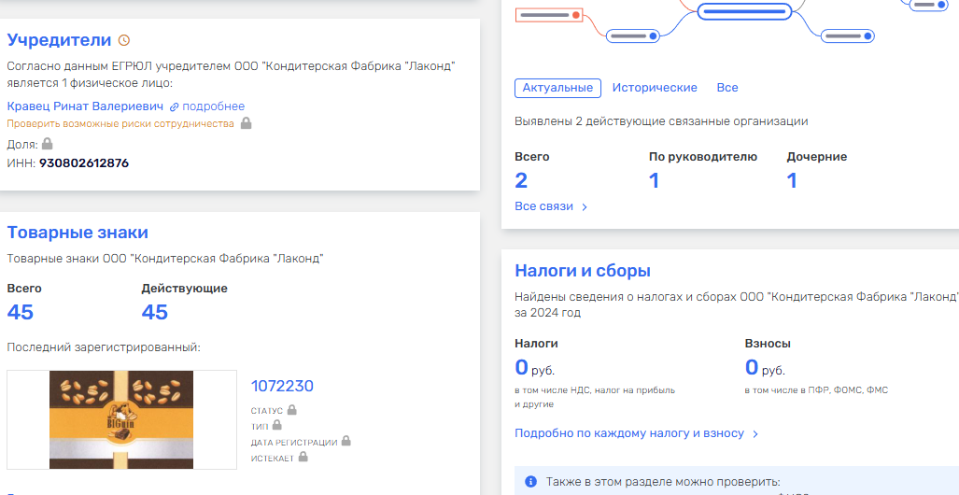The image size is (959, 495).
Task: Switch to the Все connections tab
Action: tap(727, 88)
